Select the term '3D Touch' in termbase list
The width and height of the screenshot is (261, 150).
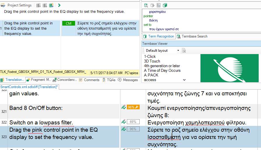(152, 61)
